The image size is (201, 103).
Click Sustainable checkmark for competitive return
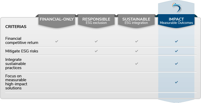click(137, 41)
